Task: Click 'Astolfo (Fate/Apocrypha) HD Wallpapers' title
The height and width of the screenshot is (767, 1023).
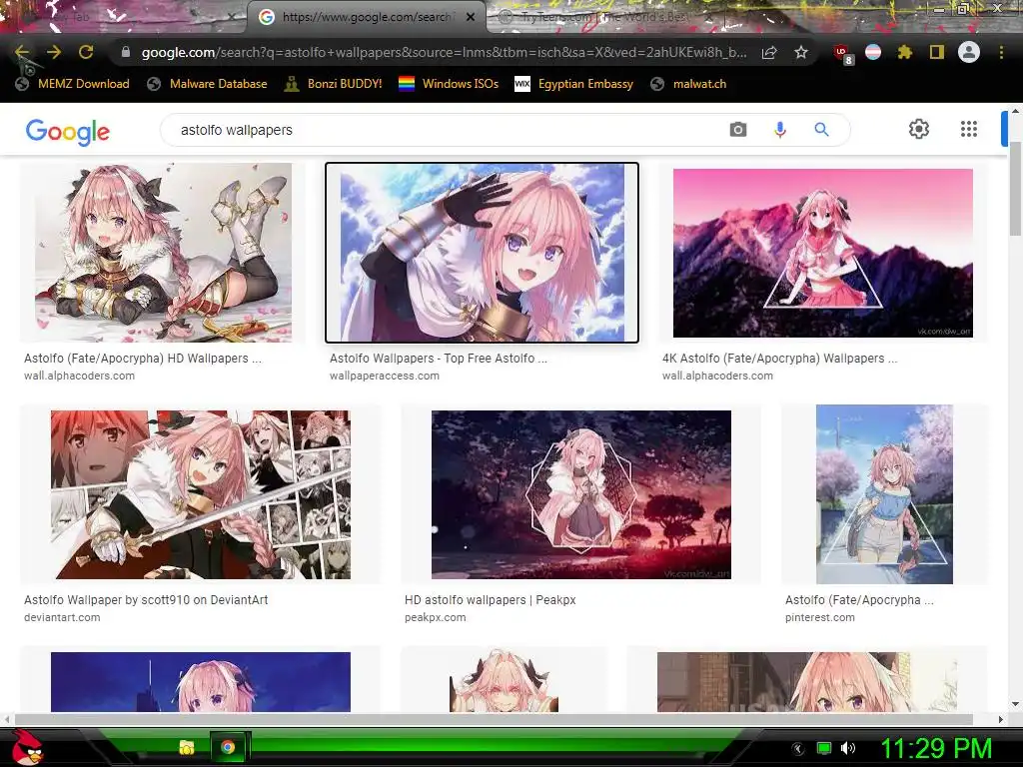Action: pos(142,359)
